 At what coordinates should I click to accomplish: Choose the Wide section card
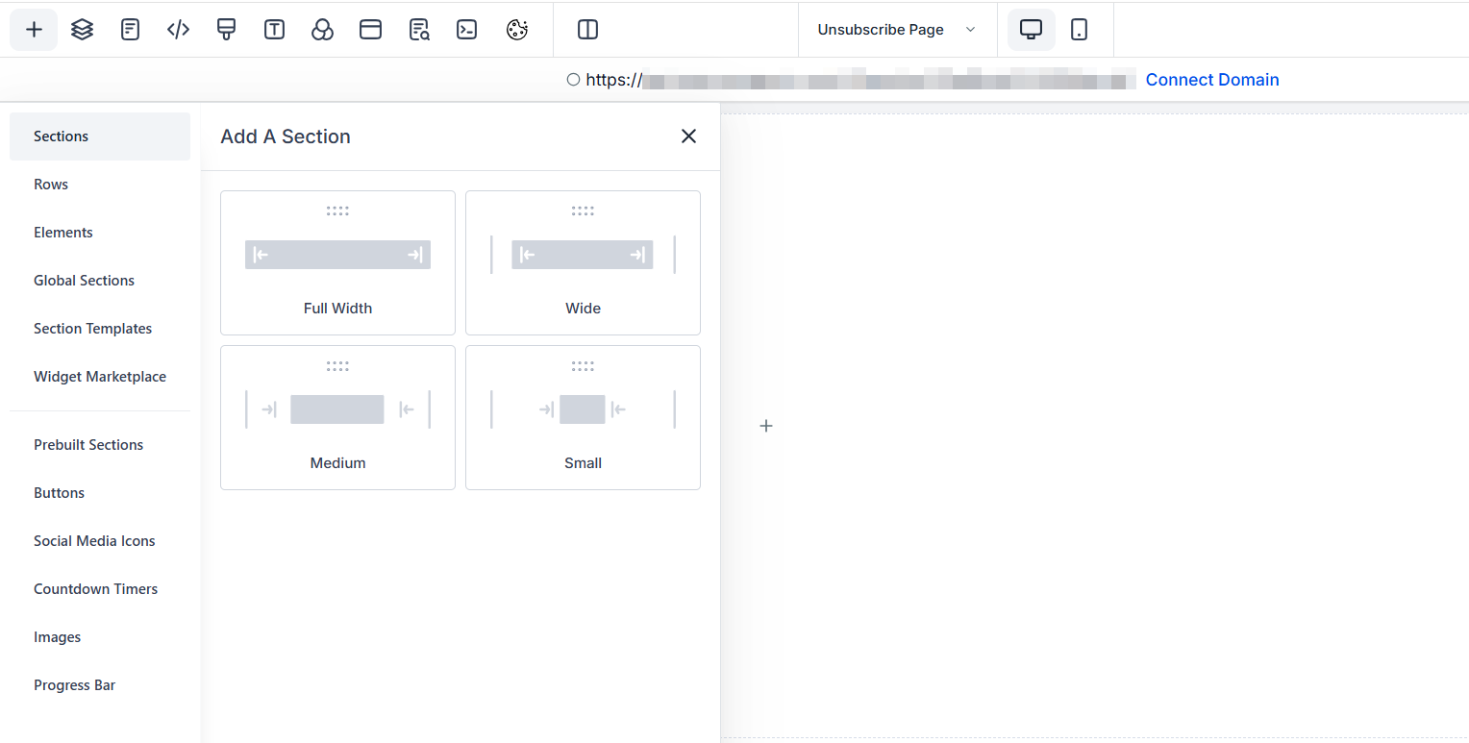(x=583, y=262)
